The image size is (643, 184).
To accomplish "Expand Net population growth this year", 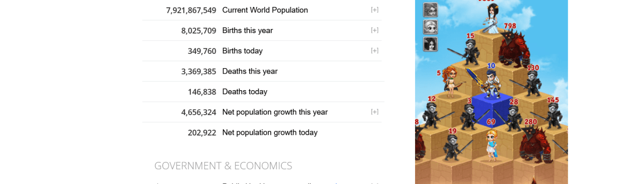I will pyautogui.click(x=375, y=112).
